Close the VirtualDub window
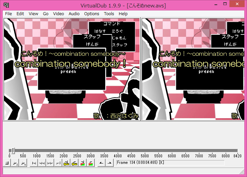This screenshot has width=247, height=177. click(237, 4)
